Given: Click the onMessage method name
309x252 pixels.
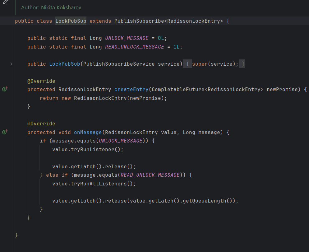Looking at the screenshot, I should 88,132.
